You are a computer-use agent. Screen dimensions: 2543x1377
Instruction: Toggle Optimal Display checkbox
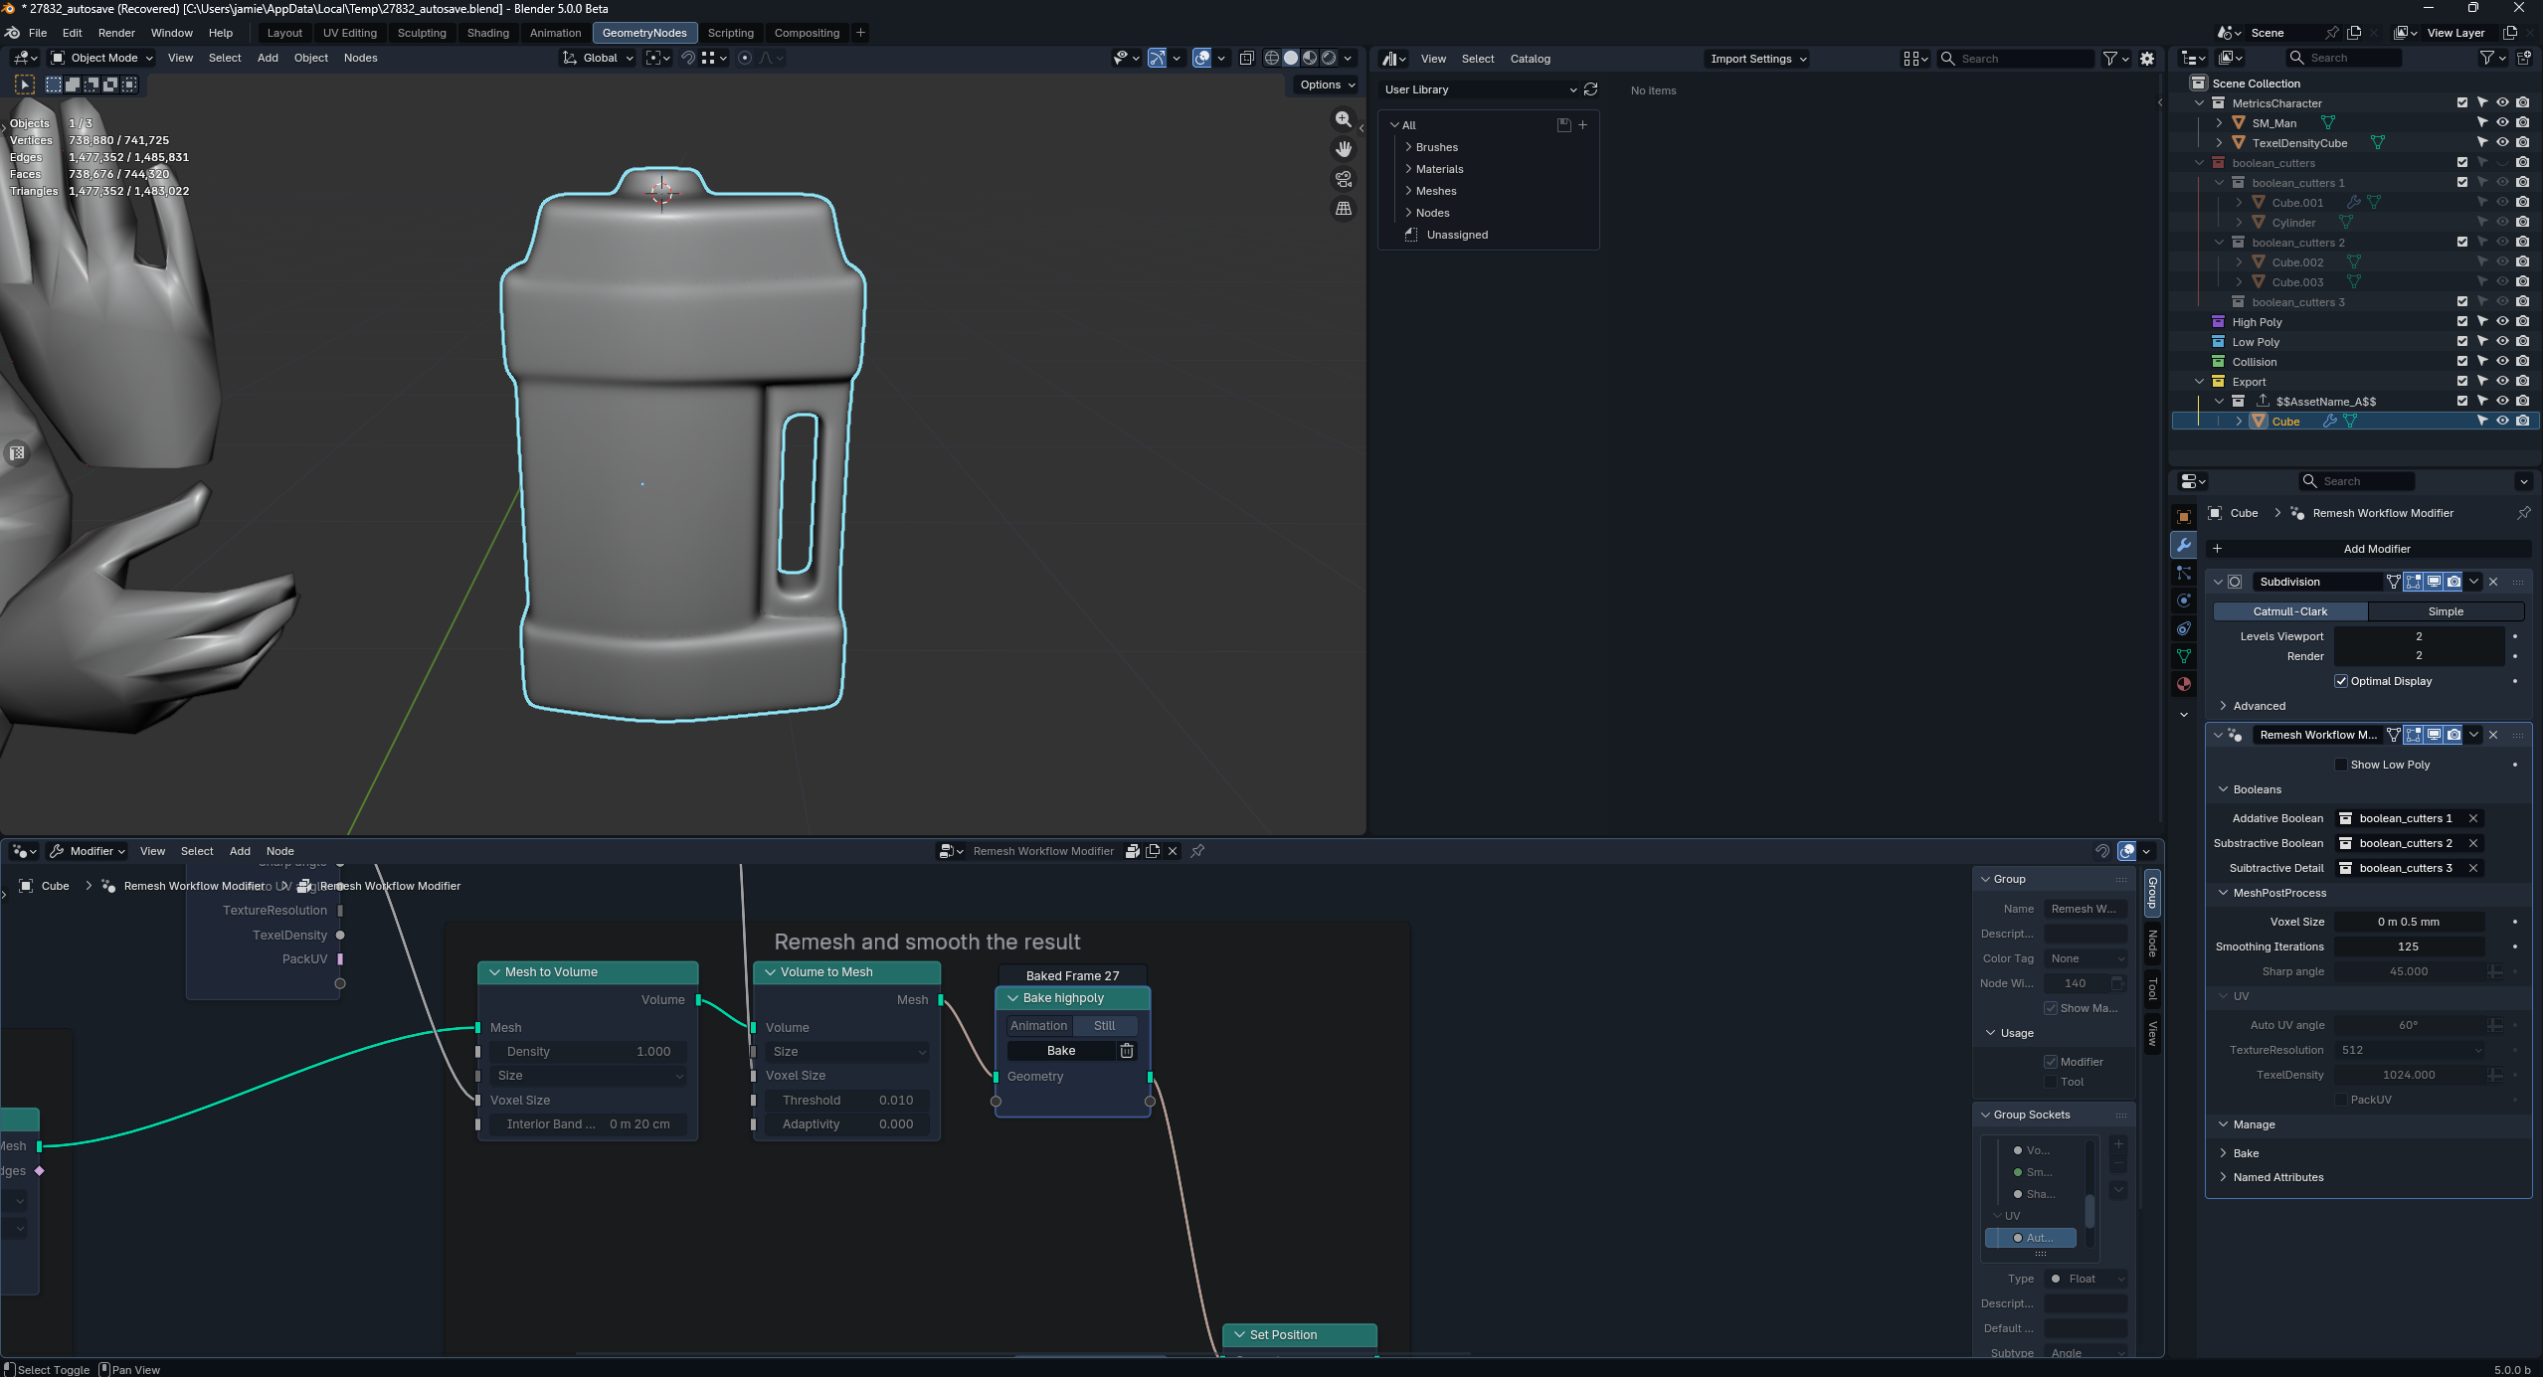[x=2341, y=681]
